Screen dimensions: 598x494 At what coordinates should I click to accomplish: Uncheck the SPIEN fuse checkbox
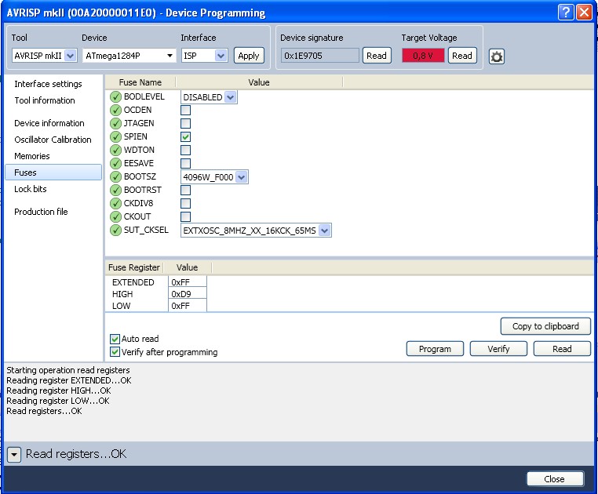tap(185, 137)
